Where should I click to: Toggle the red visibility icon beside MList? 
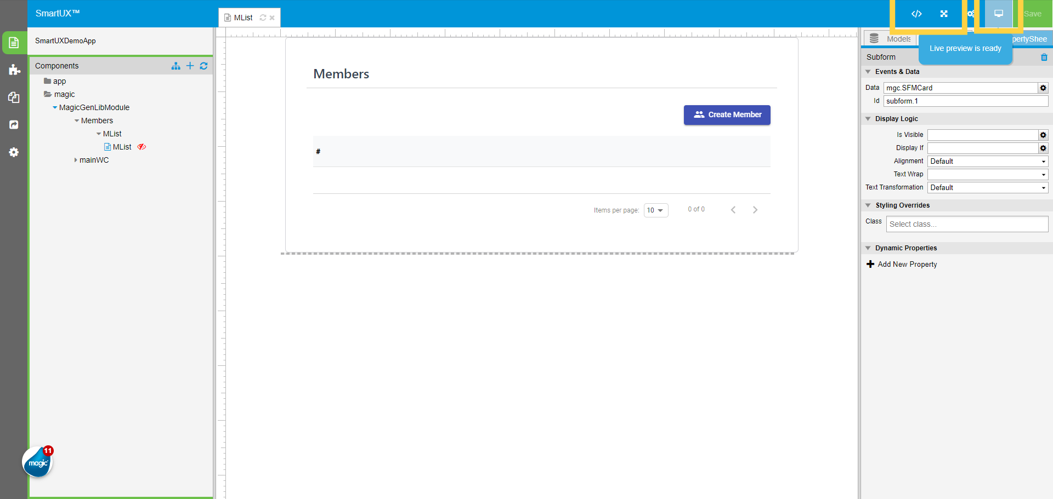(x=141, y=147)
